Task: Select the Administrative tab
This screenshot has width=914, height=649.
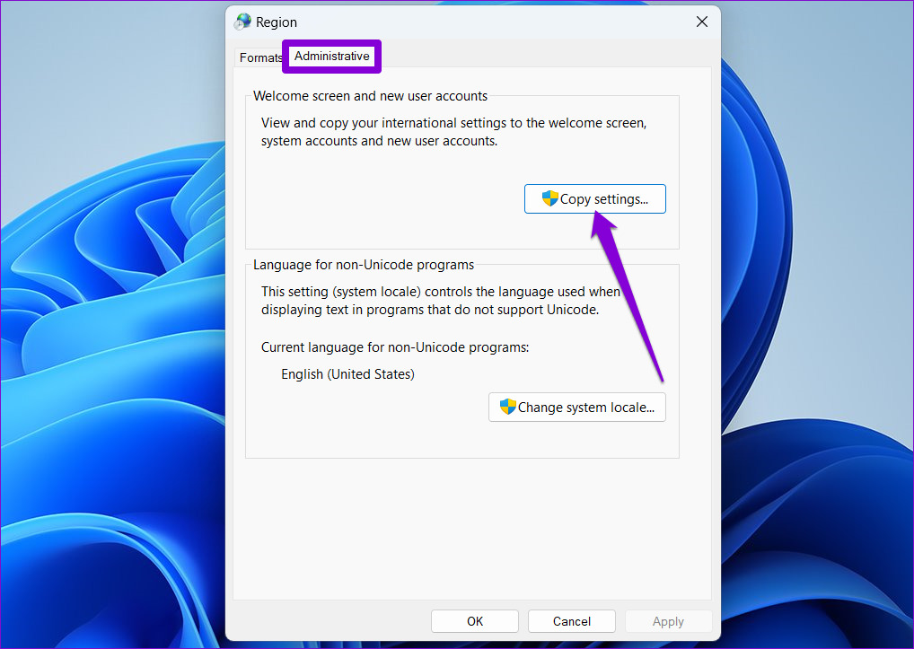Action: coord(331,56)
